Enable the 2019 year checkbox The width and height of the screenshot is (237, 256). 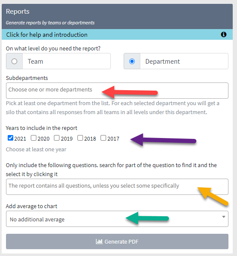tap(57, 138)
